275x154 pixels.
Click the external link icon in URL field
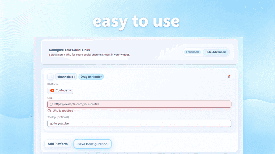coord(51,104)
